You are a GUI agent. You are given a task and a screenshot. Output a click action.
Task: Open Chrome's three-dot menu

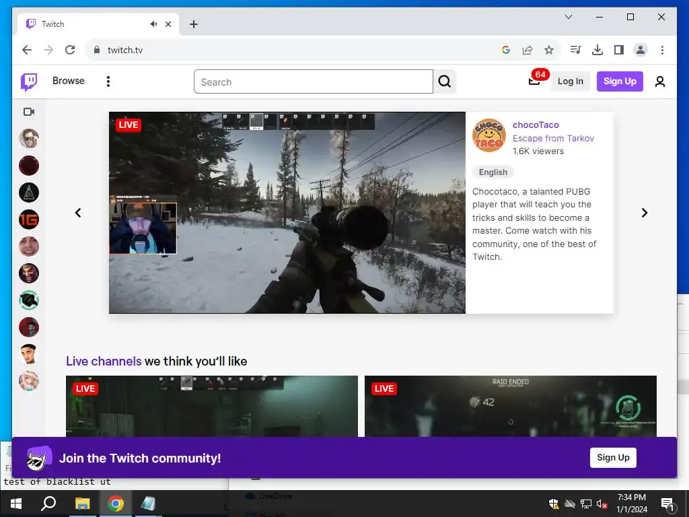tap(662, 50)
